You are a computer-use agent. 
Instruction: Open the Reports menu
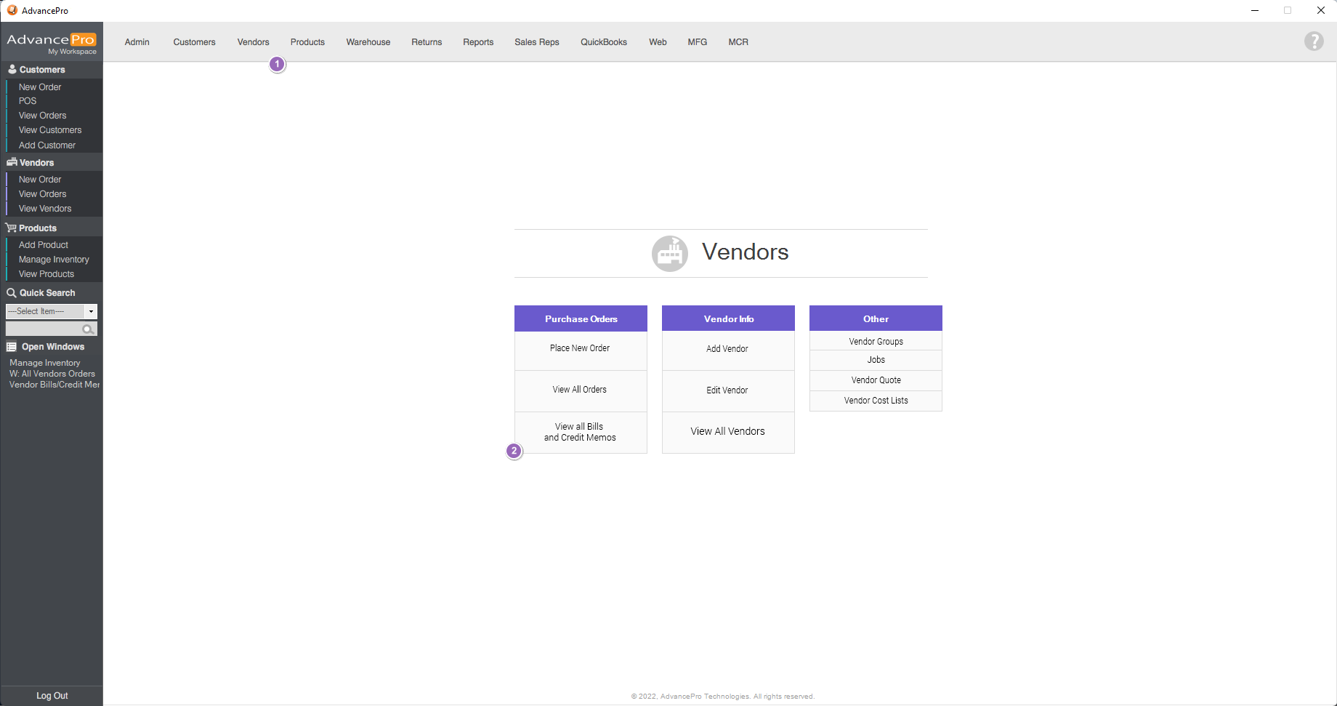(x=477, y=42)
